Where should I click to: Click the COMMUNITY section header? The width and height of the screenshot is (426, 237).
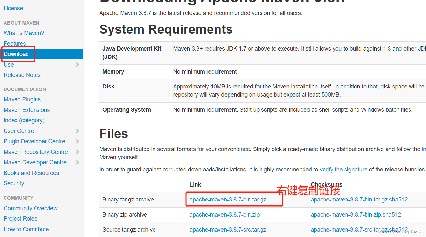18,198
